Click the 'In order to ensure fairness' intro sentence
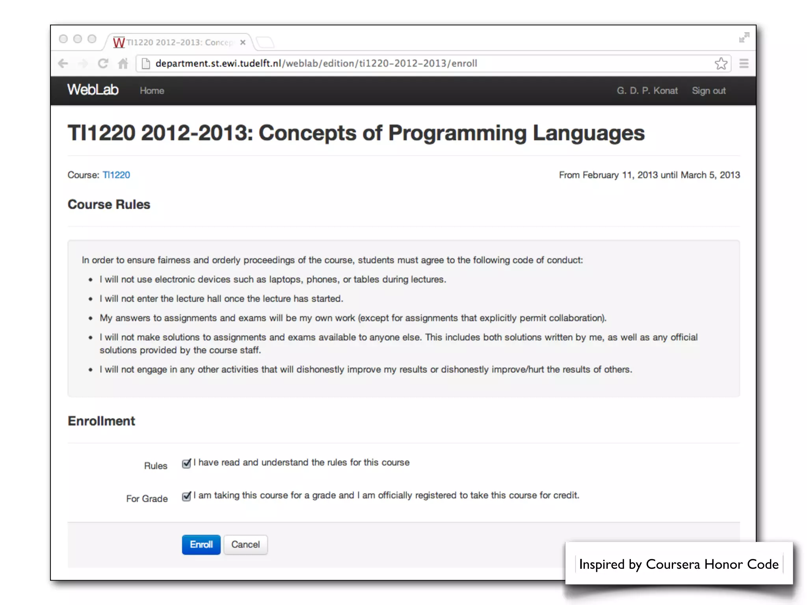Viewport: 807px width, 605px height. tap(332, 260)
